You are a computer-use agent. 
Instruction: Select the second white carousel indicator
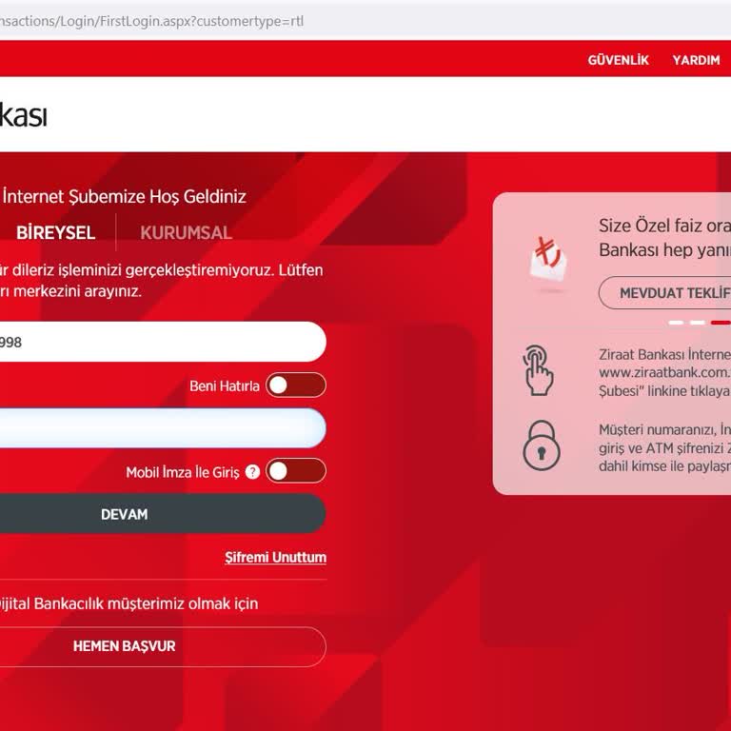[x=697, y=323]
